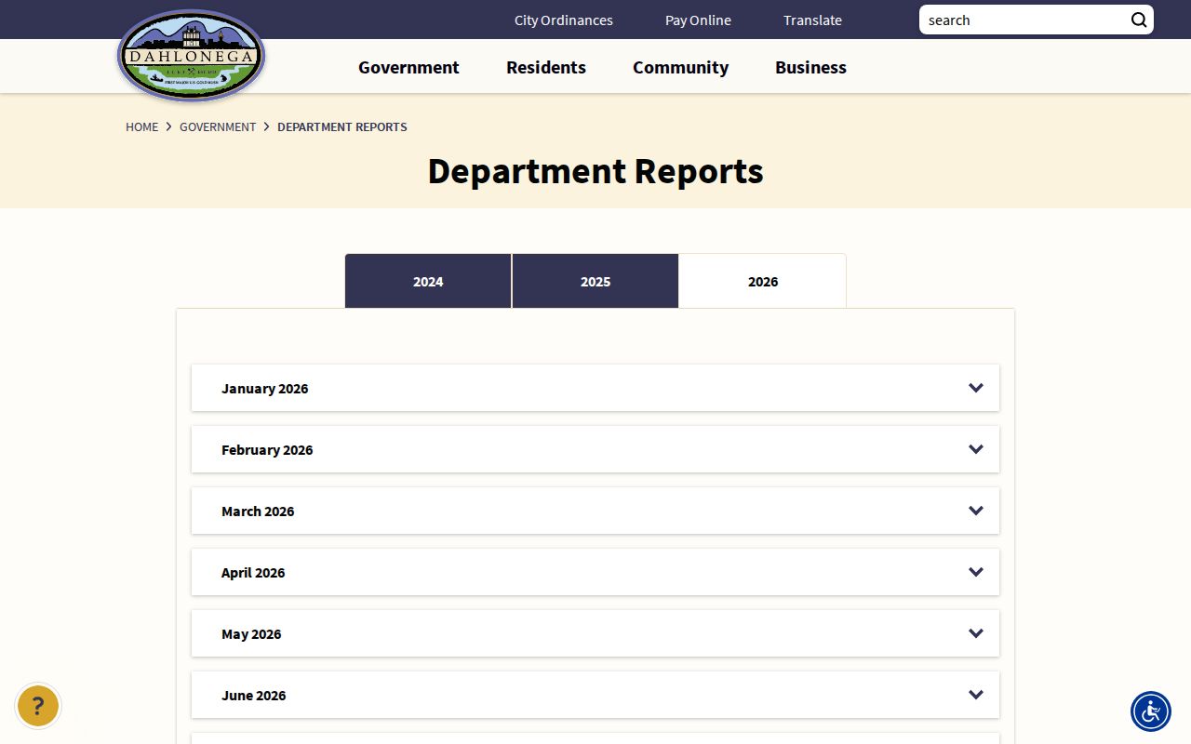Click the May 2026 label
This screenshot has width=1191, height=744.
point(251,633)
